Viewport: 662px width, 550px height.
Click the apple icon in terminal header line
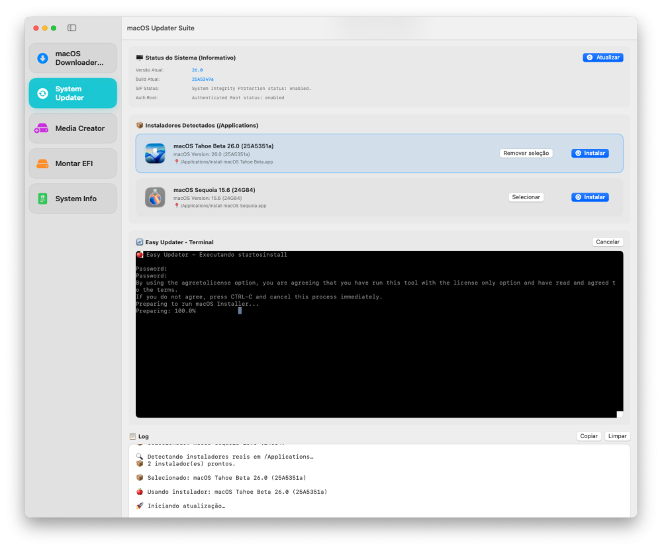[x=140, y=255]
